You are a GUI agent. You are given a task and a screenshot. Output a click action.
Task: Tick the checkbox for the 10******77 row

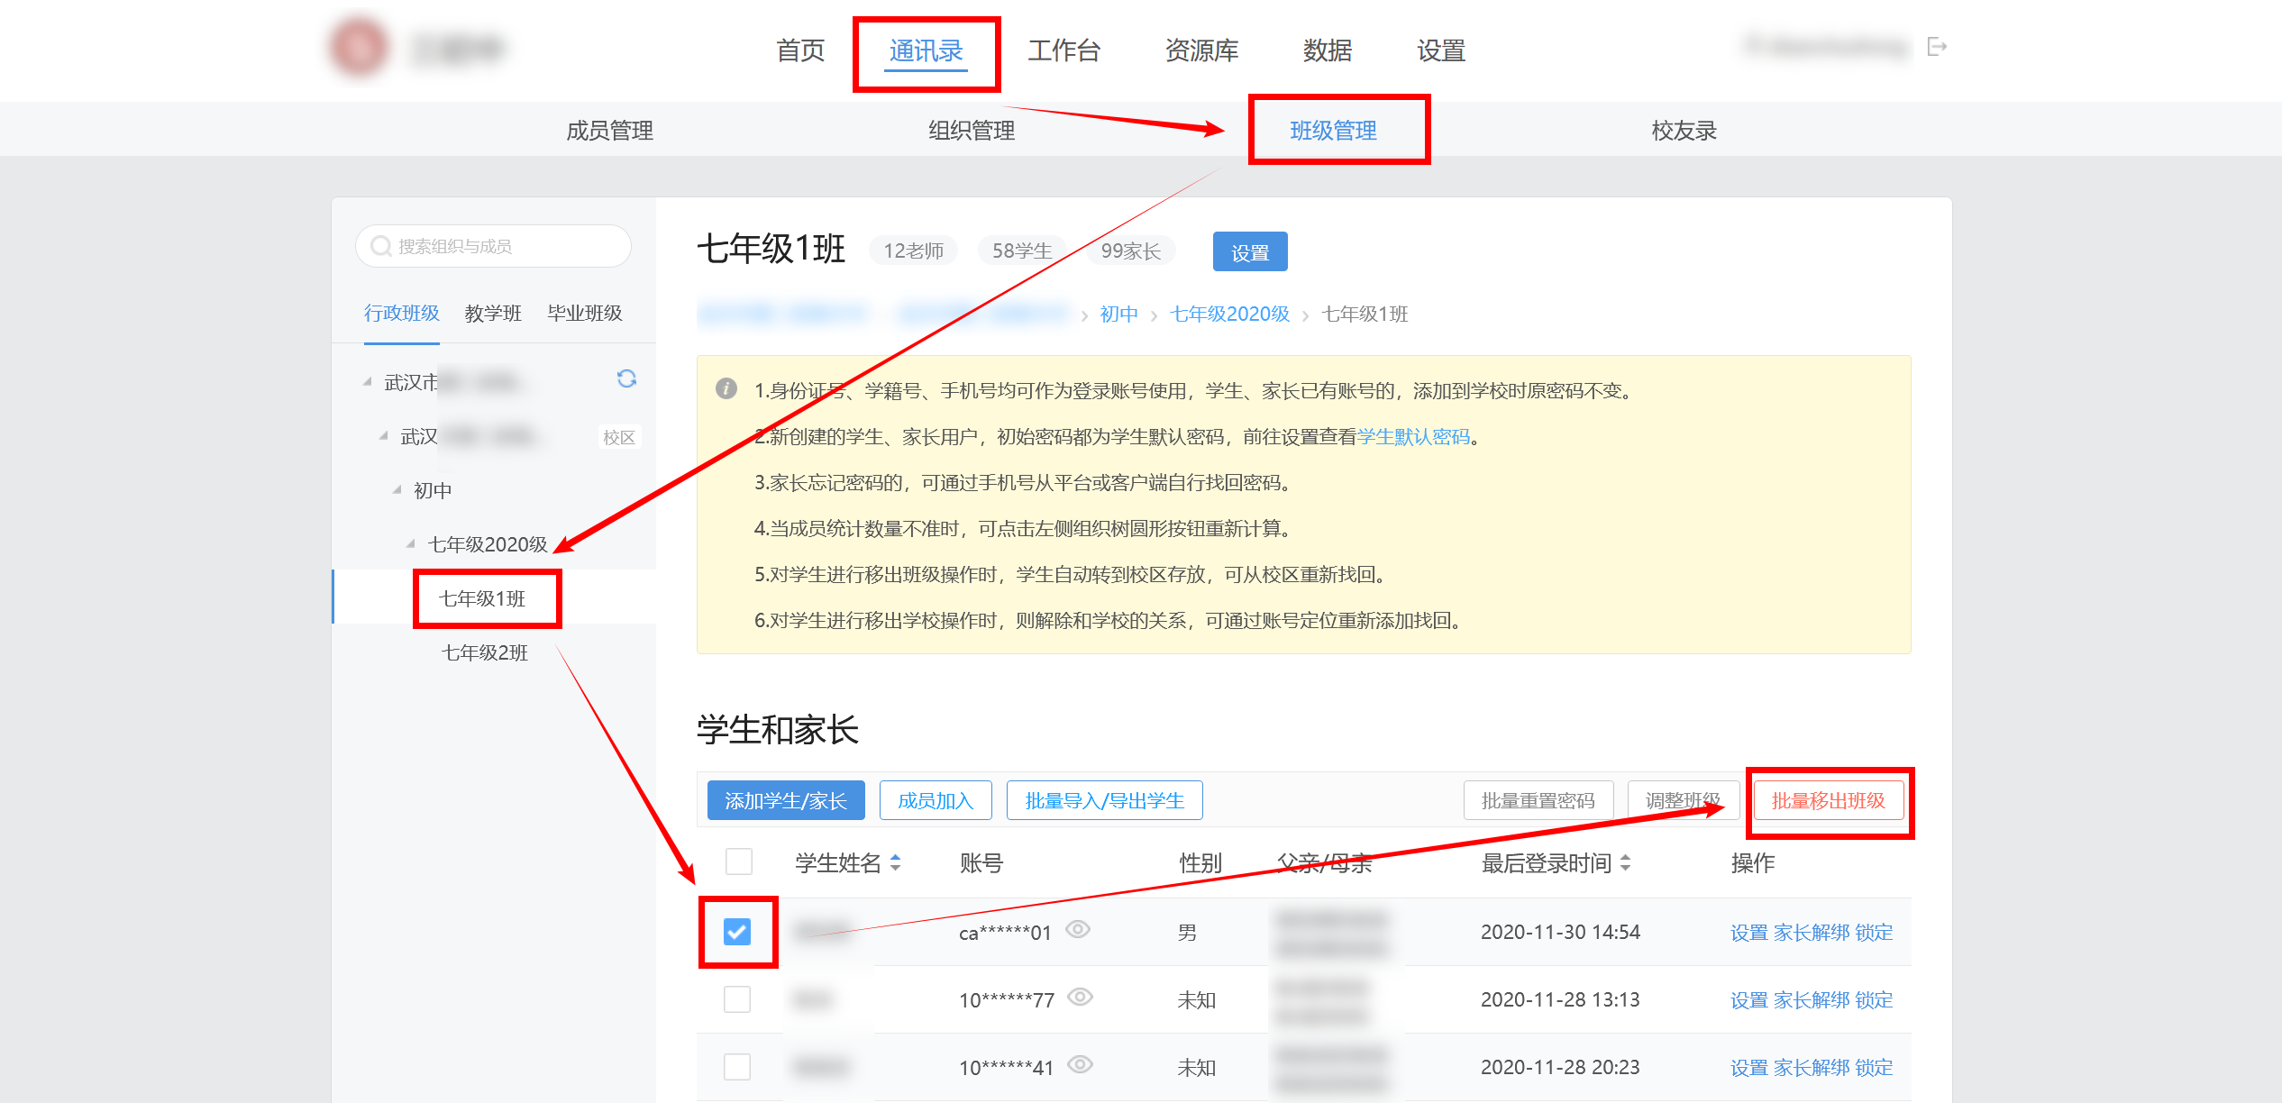click(737, 999)
